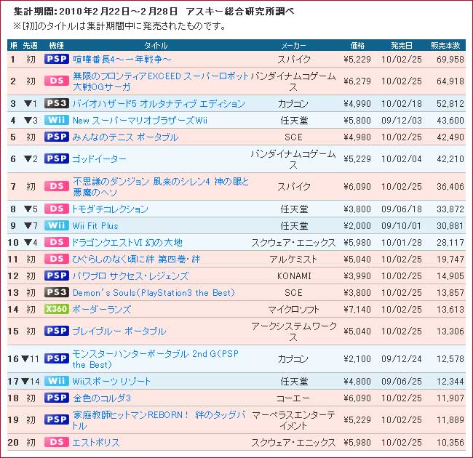473x458 pixels.
Task: Click DS badge beside 無限のフロンティアEXCEED
Action: [57, 81]
